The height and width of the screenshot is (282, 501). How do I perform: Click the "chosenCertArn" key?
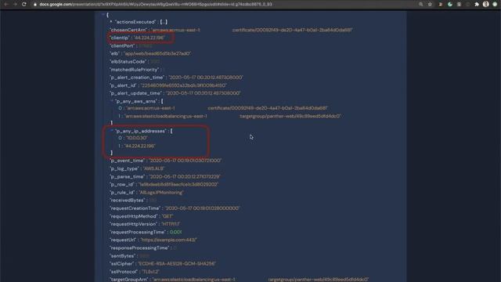128,30
